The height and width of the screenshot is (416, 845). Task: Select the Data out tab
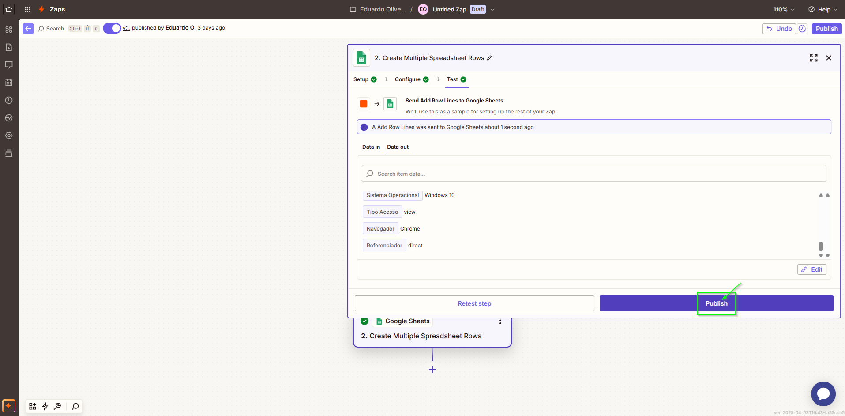point(398,147)
